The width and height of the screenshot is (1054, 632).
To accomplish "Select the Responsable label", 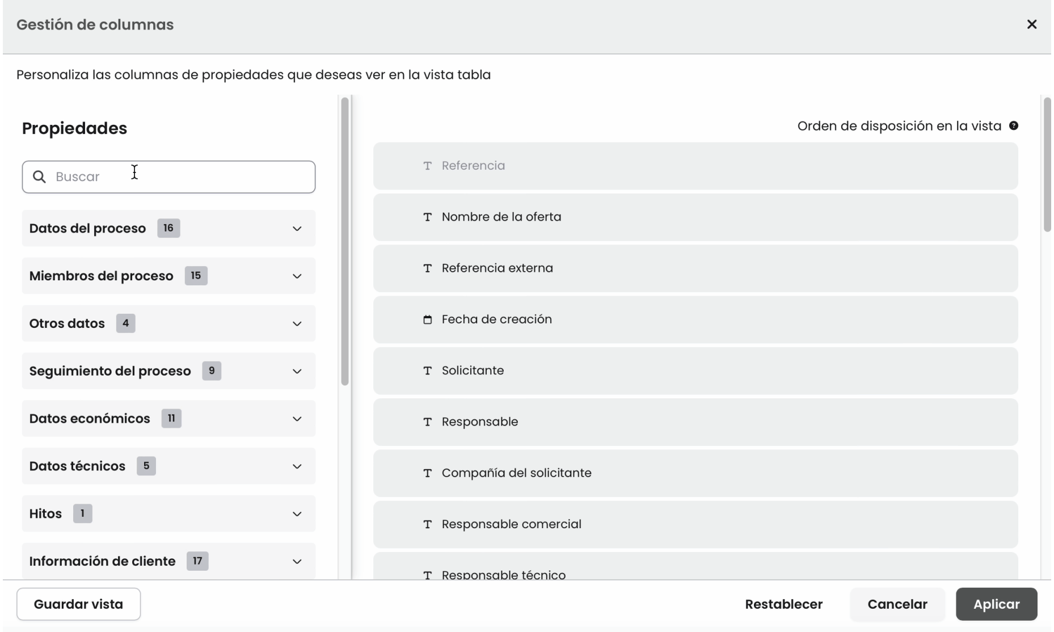I will tap(480, 422).
